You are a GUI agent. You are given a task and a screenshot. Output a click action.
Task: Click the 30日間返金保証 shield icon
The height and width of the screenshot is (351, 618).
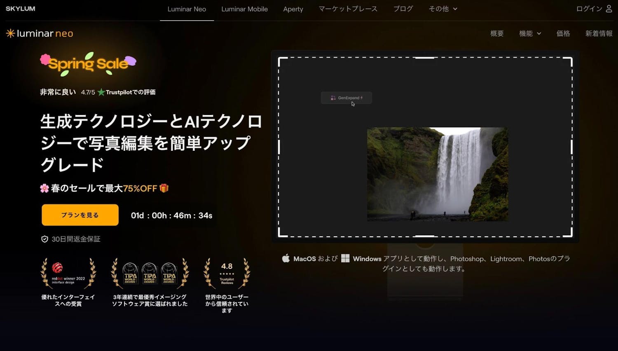pos(44,239)
